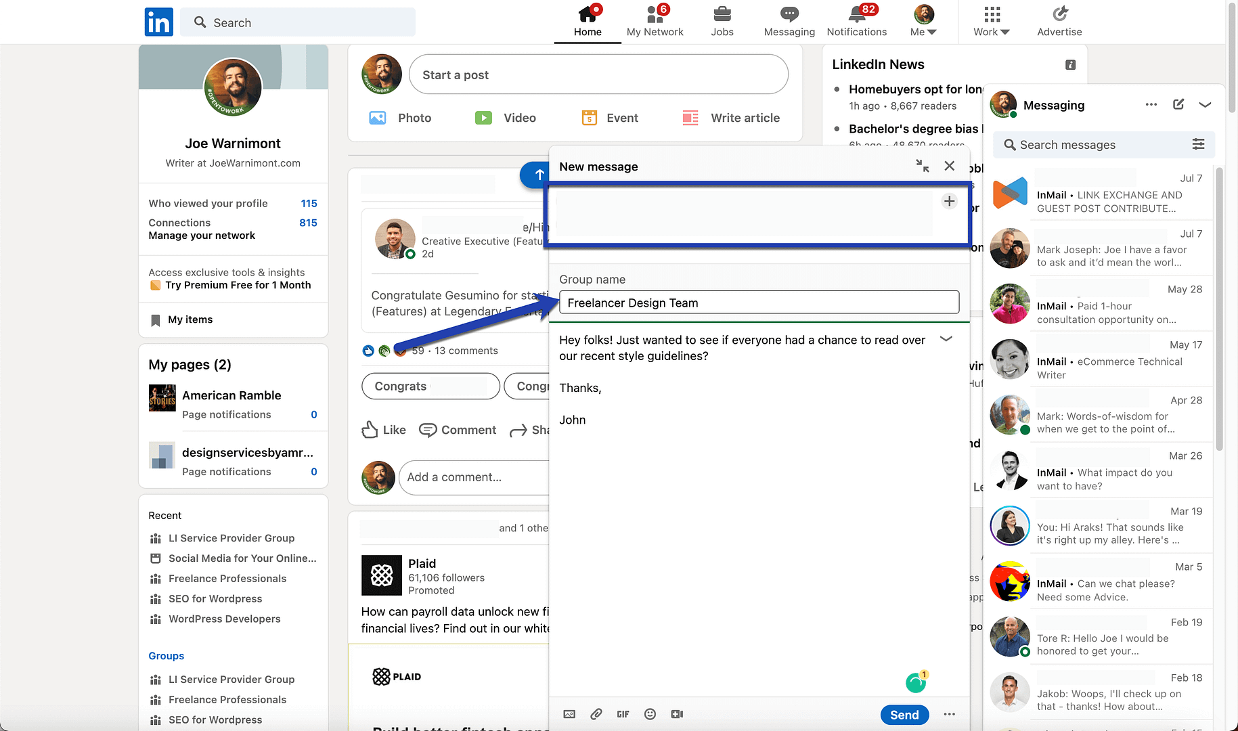Viewport: 1238px width, 731px height.
Task: Click Try Premium Free for 1 Month
Action: click(x=238, y=284)
